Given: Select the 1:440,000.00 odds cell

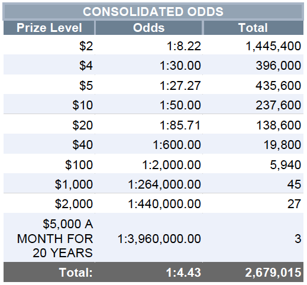Looking at the screenshot, I should (x=149, y=203).
